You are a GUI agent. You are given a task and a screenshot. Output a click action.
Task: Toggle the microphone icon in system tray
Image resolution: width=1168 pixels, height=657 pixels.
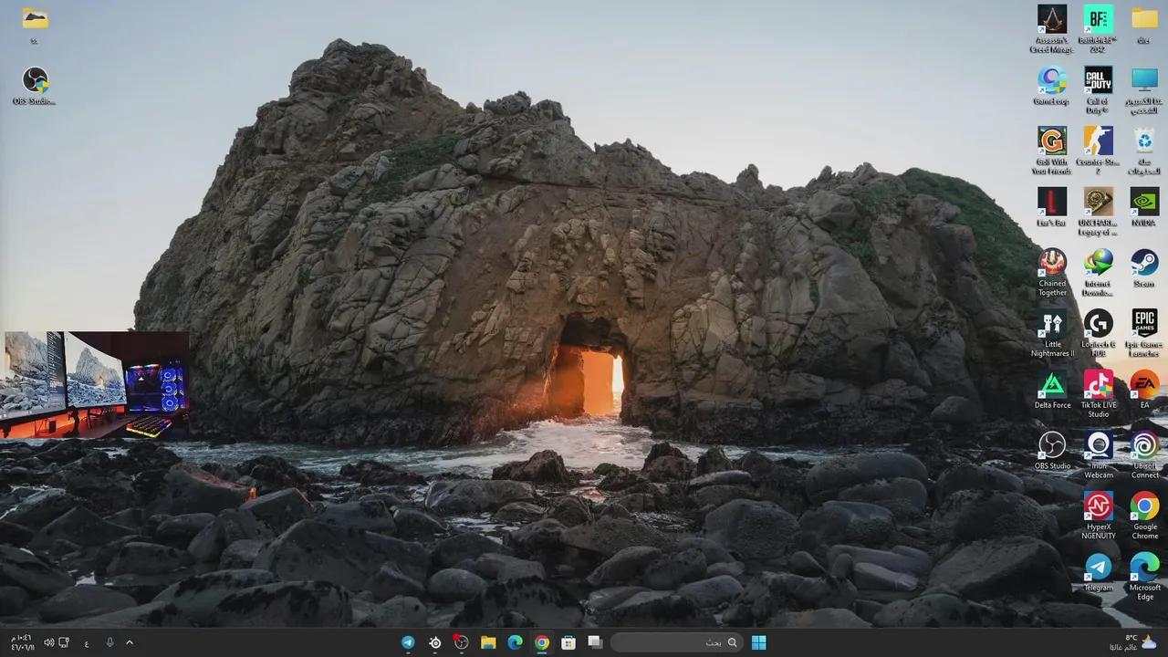tap(109, 642)
